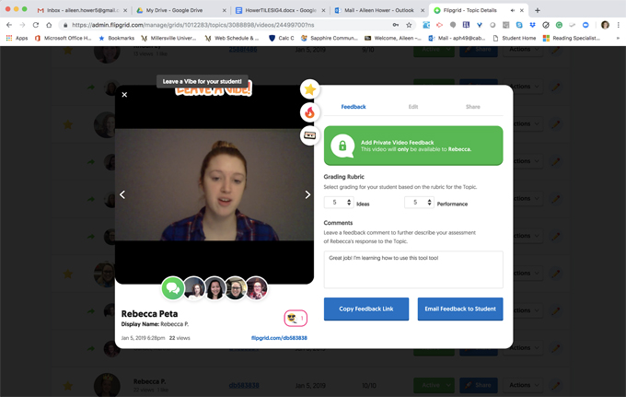The image size is (626, 397).
Task: Click Email Feedback to Student button
Action: (x=459, y=309)
